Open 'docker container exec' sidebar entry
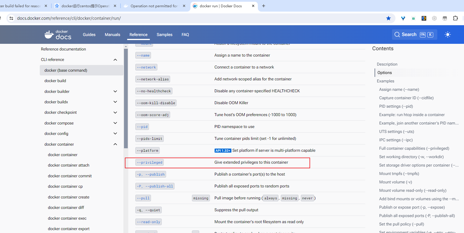Screen dimensions: 464x233 67,218
